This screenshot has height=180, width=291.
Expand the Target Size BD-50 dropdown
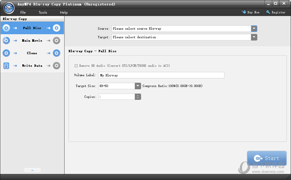(x=138, y=86)
